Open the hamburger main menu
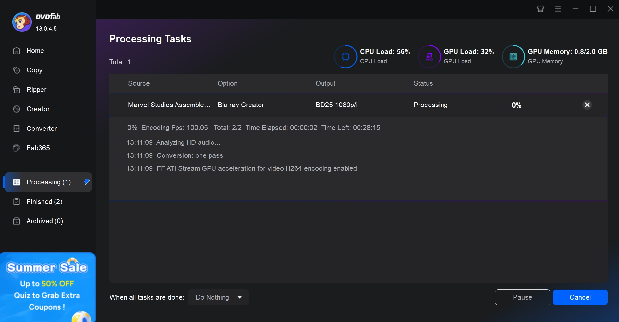The width and height of the screenshot is (619, 322). point(558,9)
